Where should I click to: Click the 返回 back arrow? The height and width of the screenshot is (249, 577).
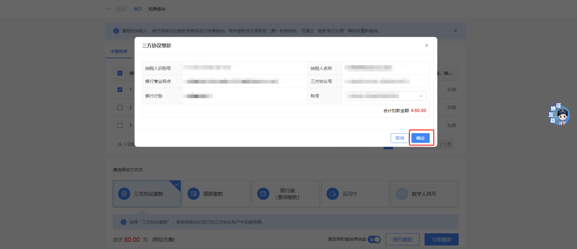109,9
